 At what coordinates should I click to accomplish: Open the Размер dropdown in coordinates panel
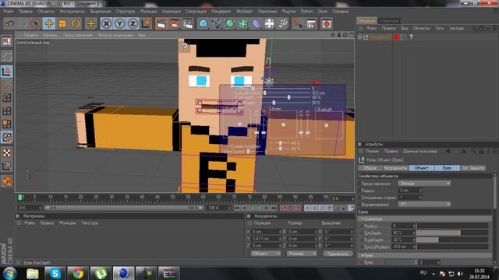tap(302, 254)
